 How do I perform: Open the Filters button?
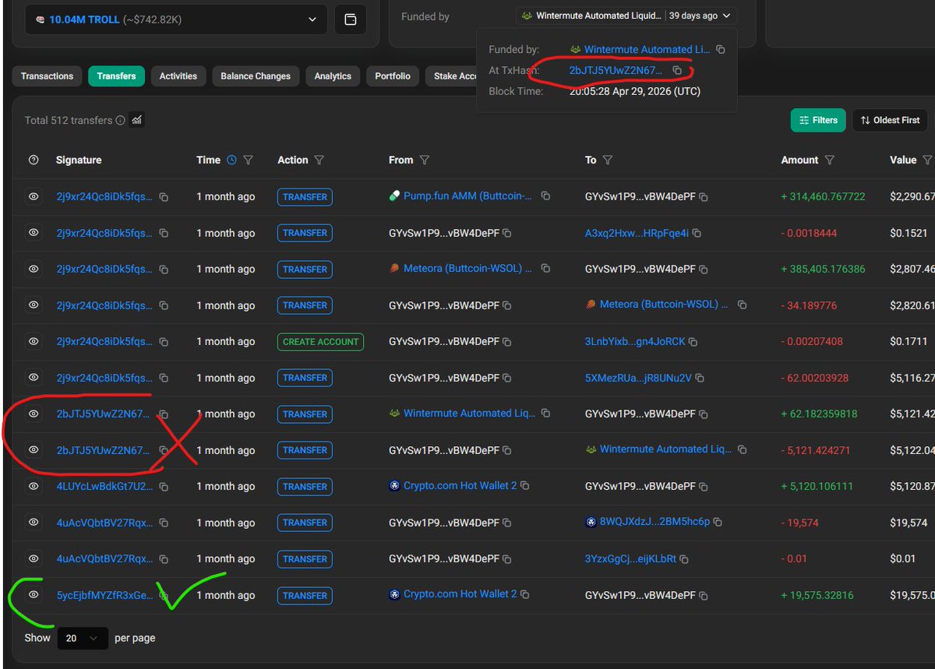[818, 120]
